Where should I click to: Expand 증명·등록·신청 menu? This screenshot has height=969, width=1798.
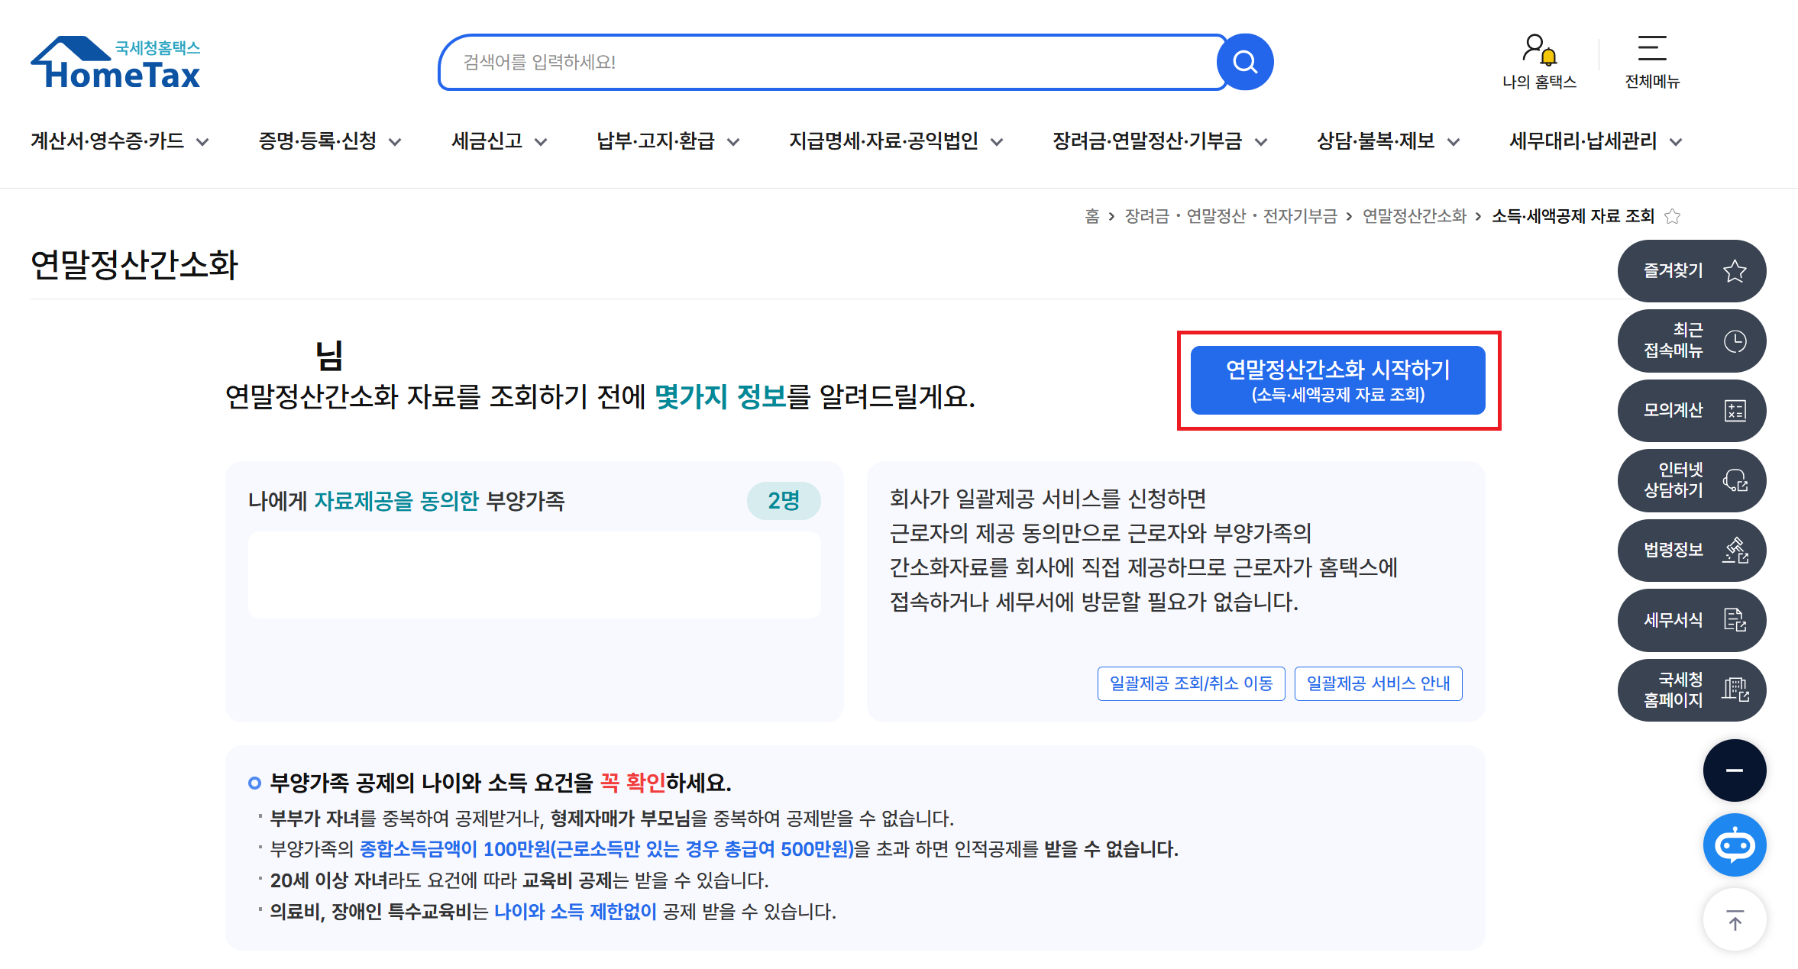click(330, 141)
